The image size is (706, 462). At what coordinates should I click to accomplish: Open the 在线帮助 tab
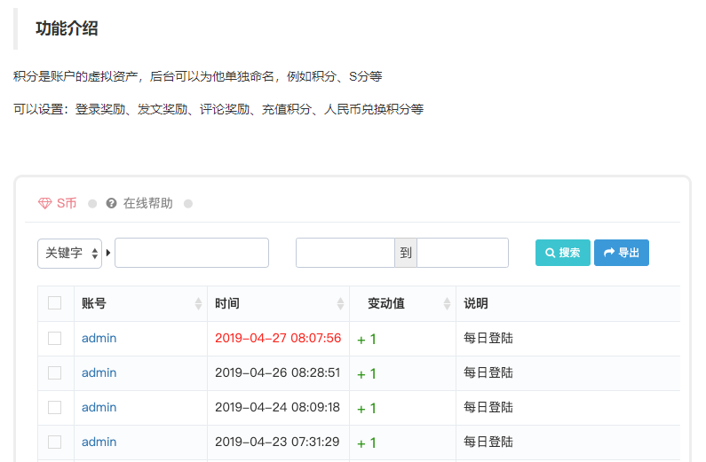(147, 204)
